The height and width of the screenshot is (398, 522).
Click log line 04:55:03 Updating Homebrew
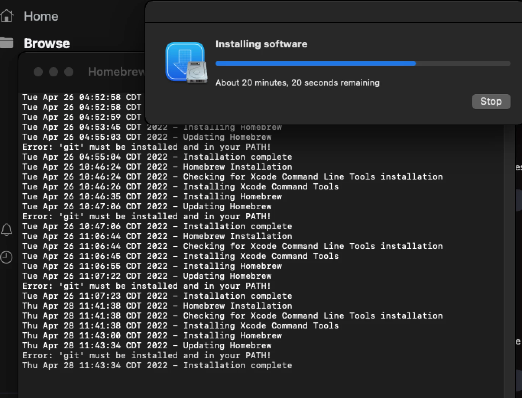click(x=147, y=137)
